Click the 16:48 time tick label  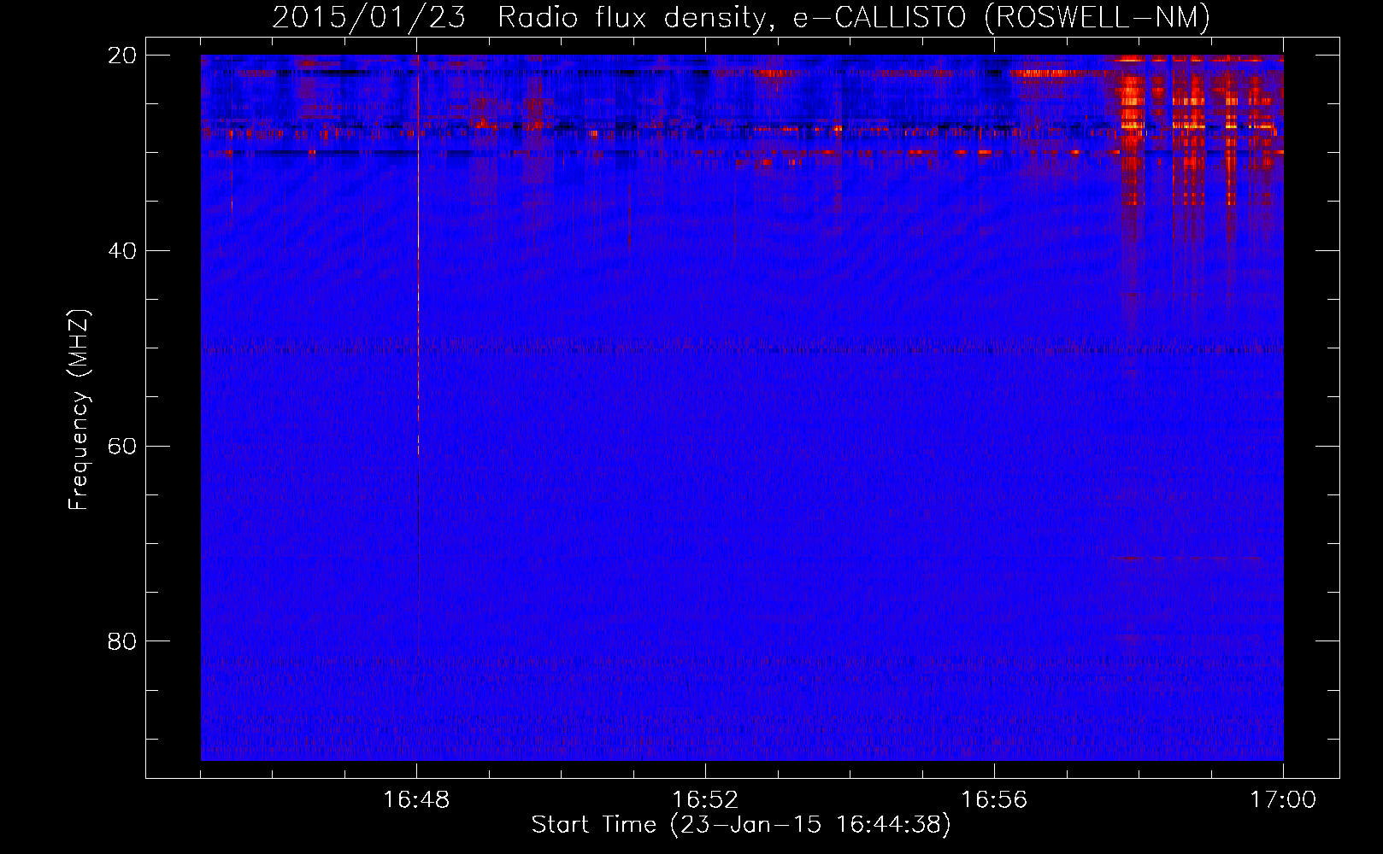point(416,800)
